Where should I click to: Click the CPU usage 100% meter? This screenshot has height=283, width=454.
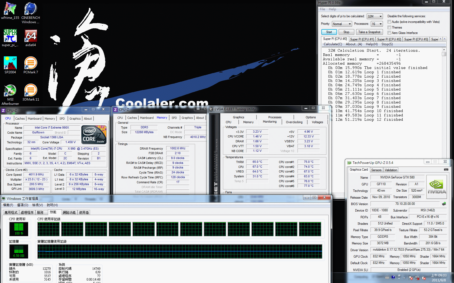[x=19, y=229]
